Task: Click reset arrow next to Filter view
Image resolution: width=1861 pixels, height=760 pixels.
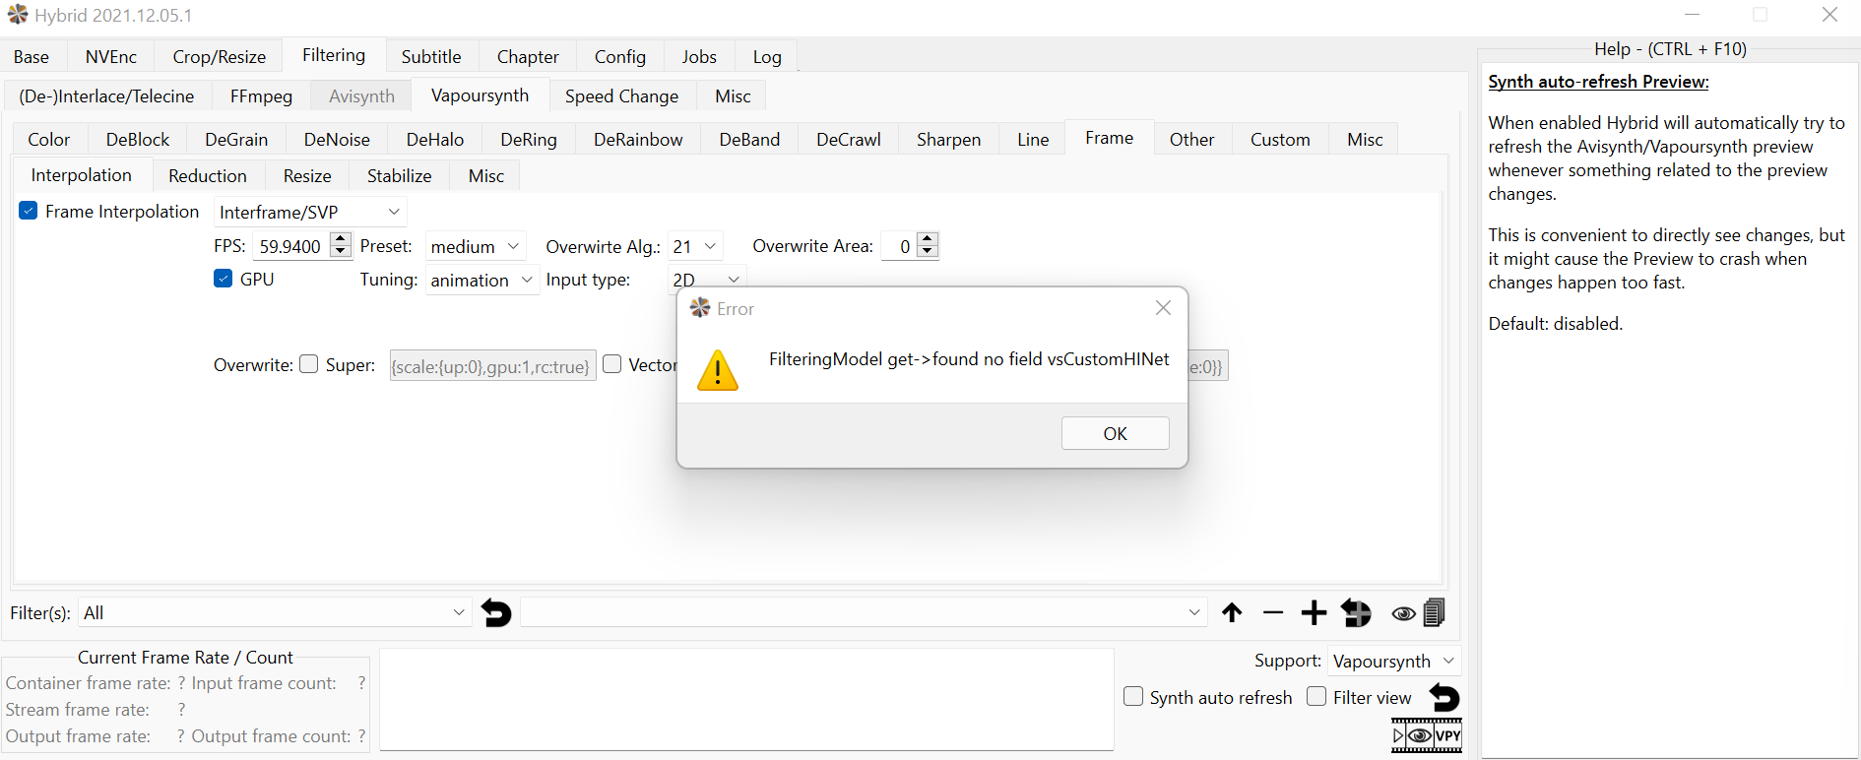Action: [x=1444, y=698]
